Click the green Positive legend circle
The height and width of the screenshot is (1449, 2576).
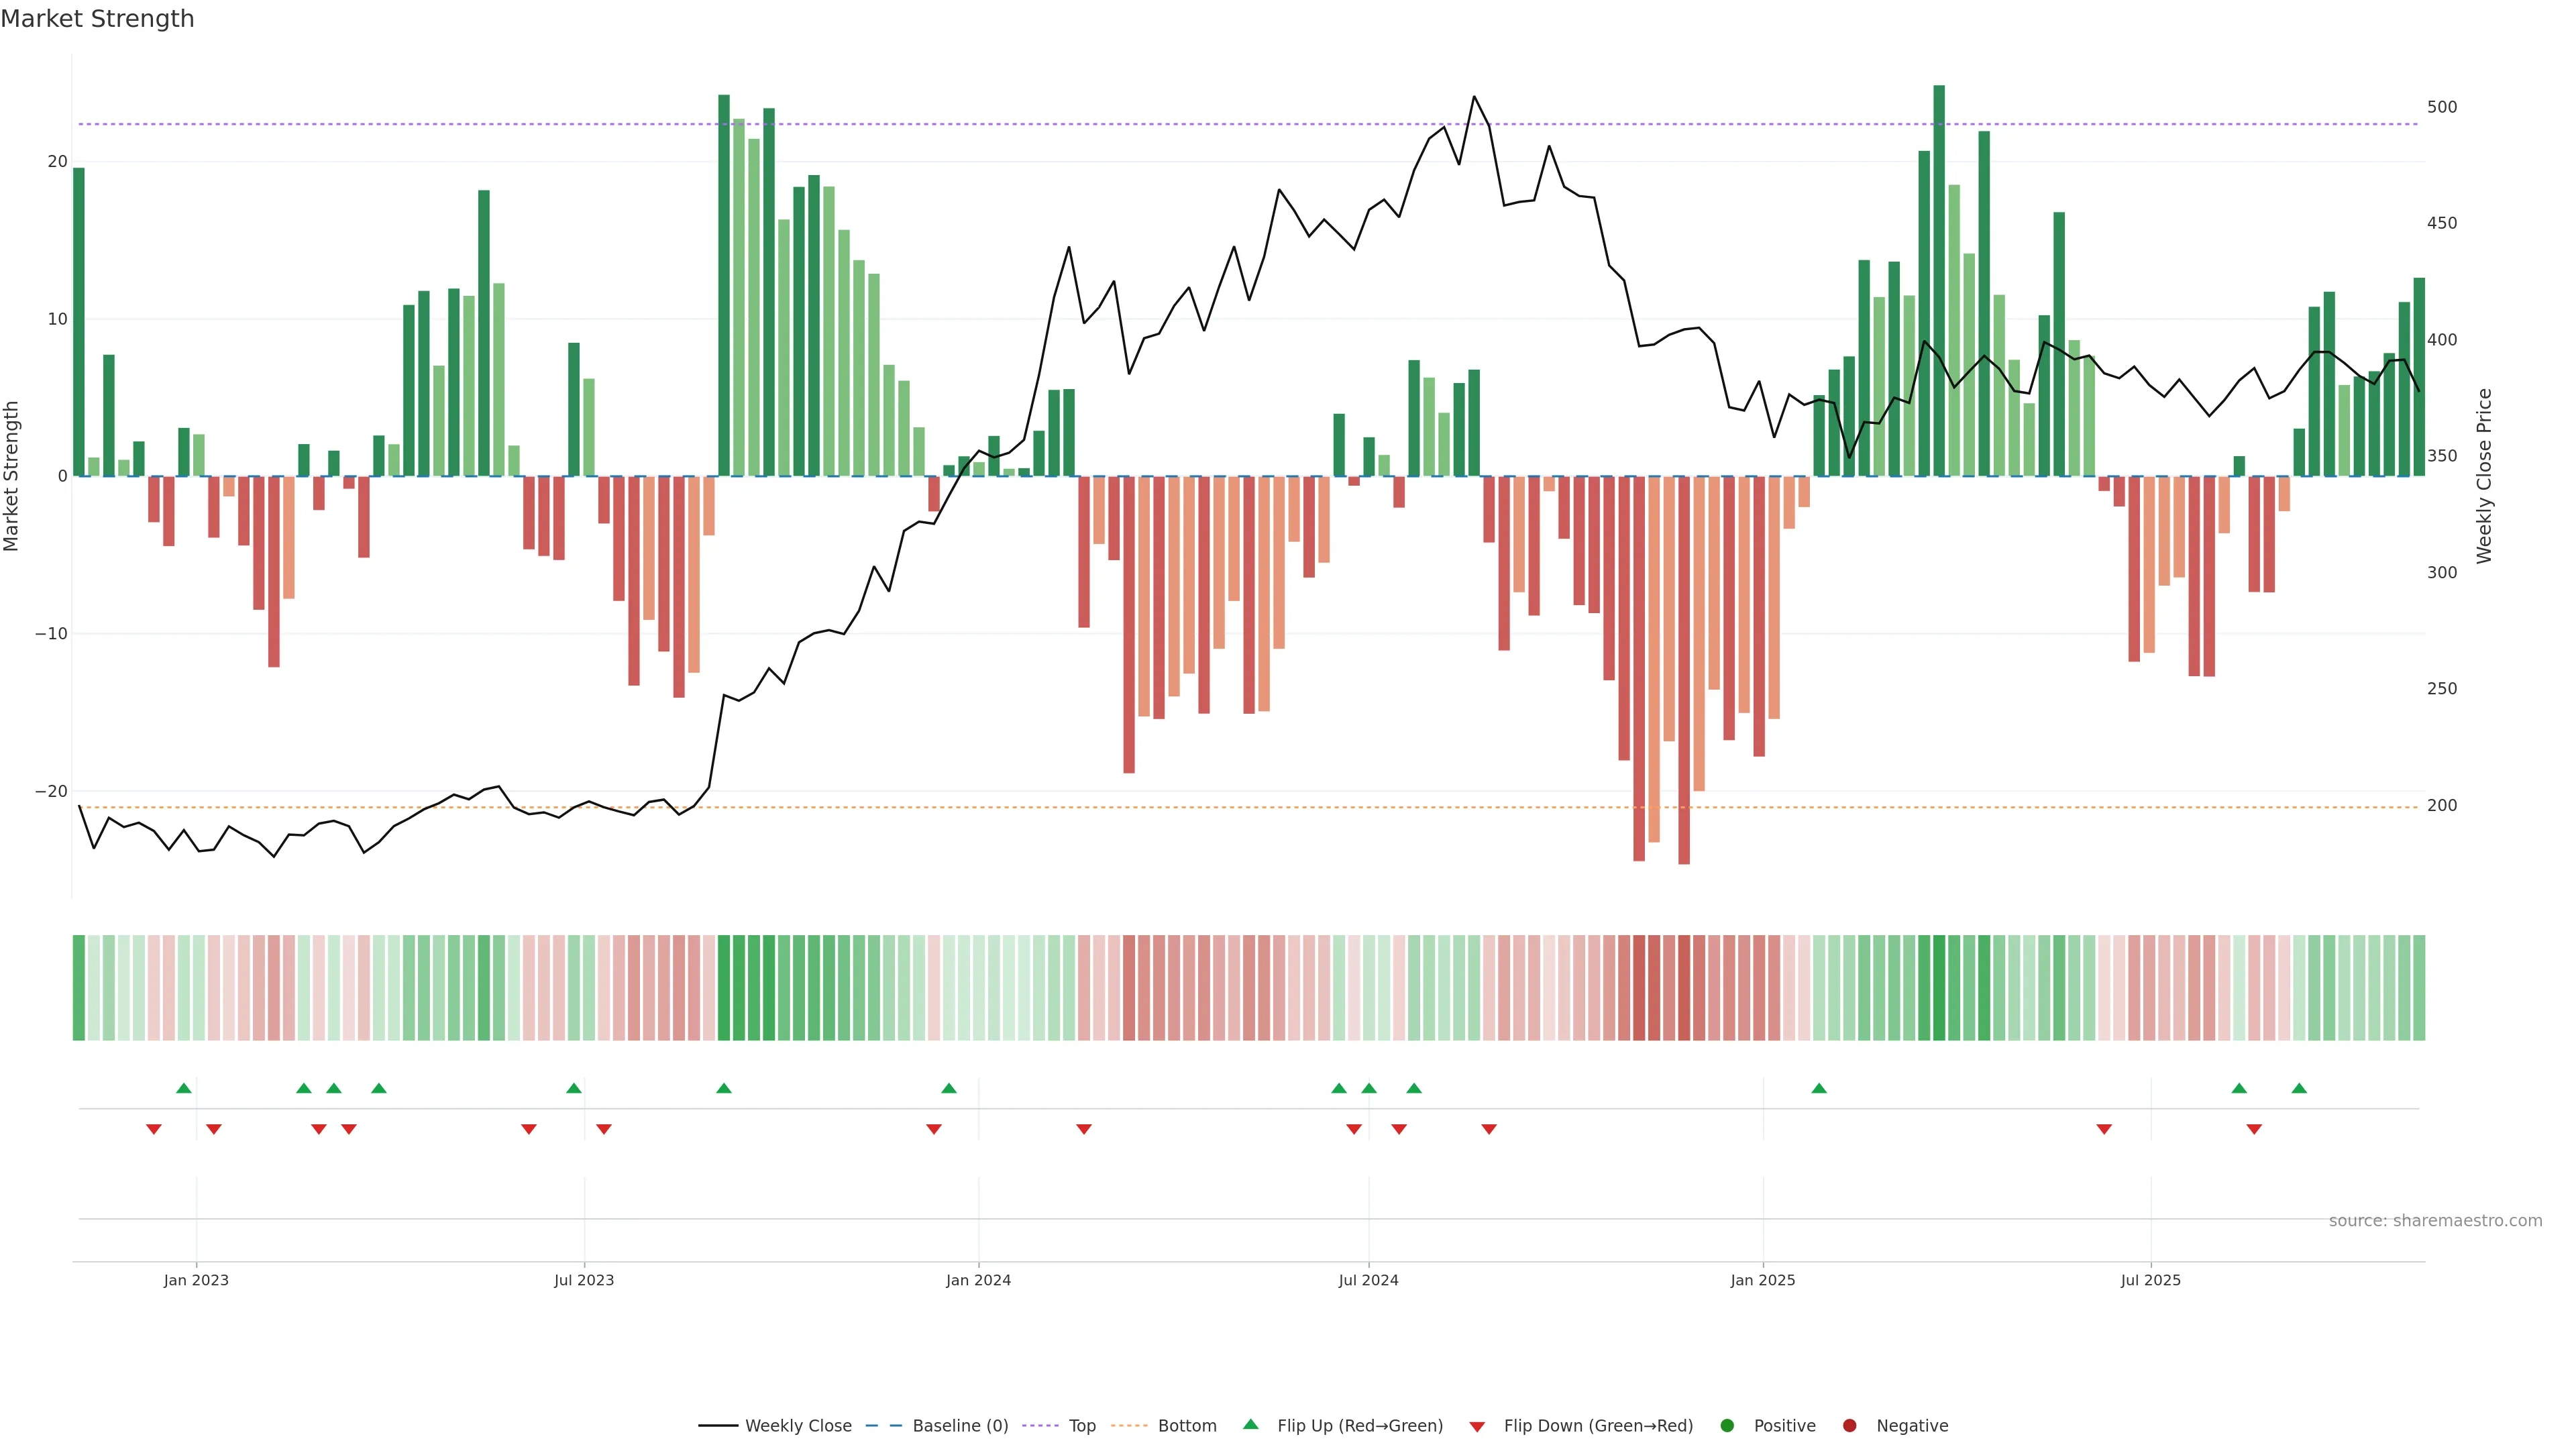[1727, 1426]
